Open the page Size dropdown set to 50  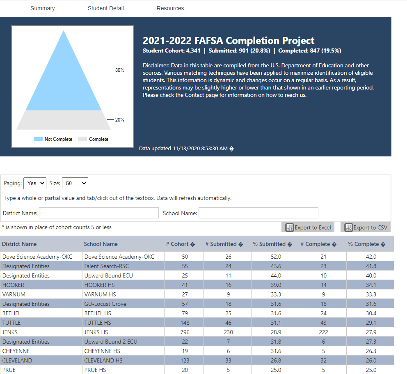click(75, 184)
